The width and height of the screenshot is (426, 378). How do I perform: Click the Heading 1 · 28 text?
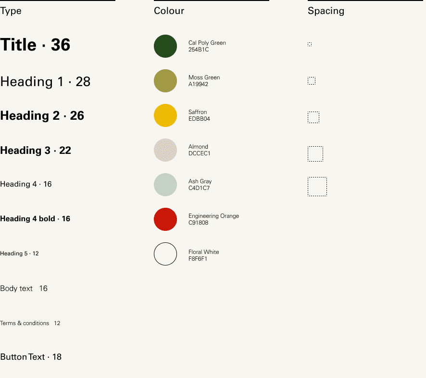(x=45, y=82)
